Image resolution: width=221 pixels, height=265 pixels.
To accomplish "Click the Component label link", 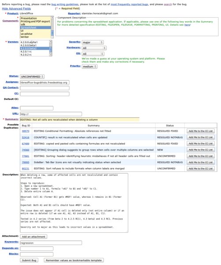I will (x=11, y=21).
